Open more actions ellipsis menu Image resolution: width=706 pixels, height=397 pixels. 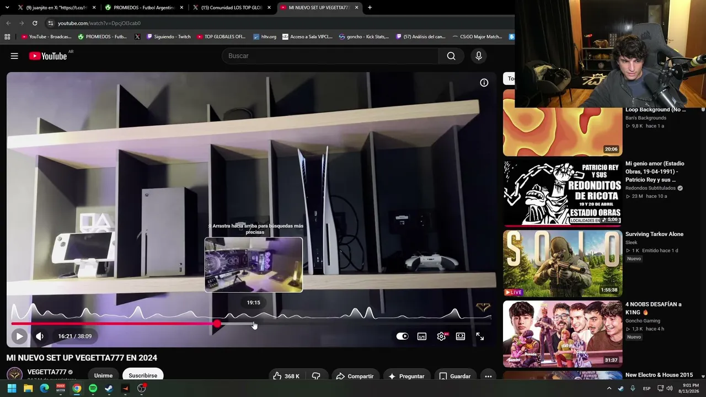[x=488, y=376]
